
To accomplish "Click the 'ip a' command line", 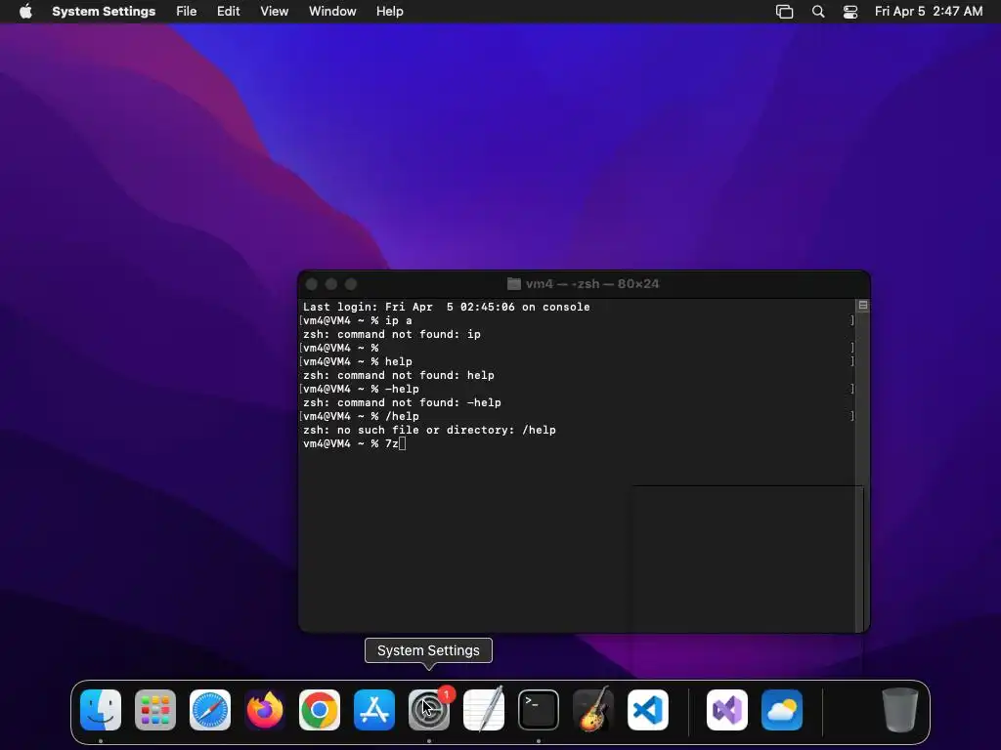I will coord(358,320).
